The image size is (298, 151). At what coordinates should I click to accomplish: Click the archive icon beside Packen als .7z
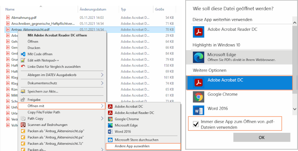[x=23, y=144]
